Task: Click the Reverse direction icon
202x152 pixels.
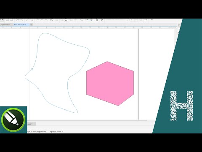Action: point(52,20)
